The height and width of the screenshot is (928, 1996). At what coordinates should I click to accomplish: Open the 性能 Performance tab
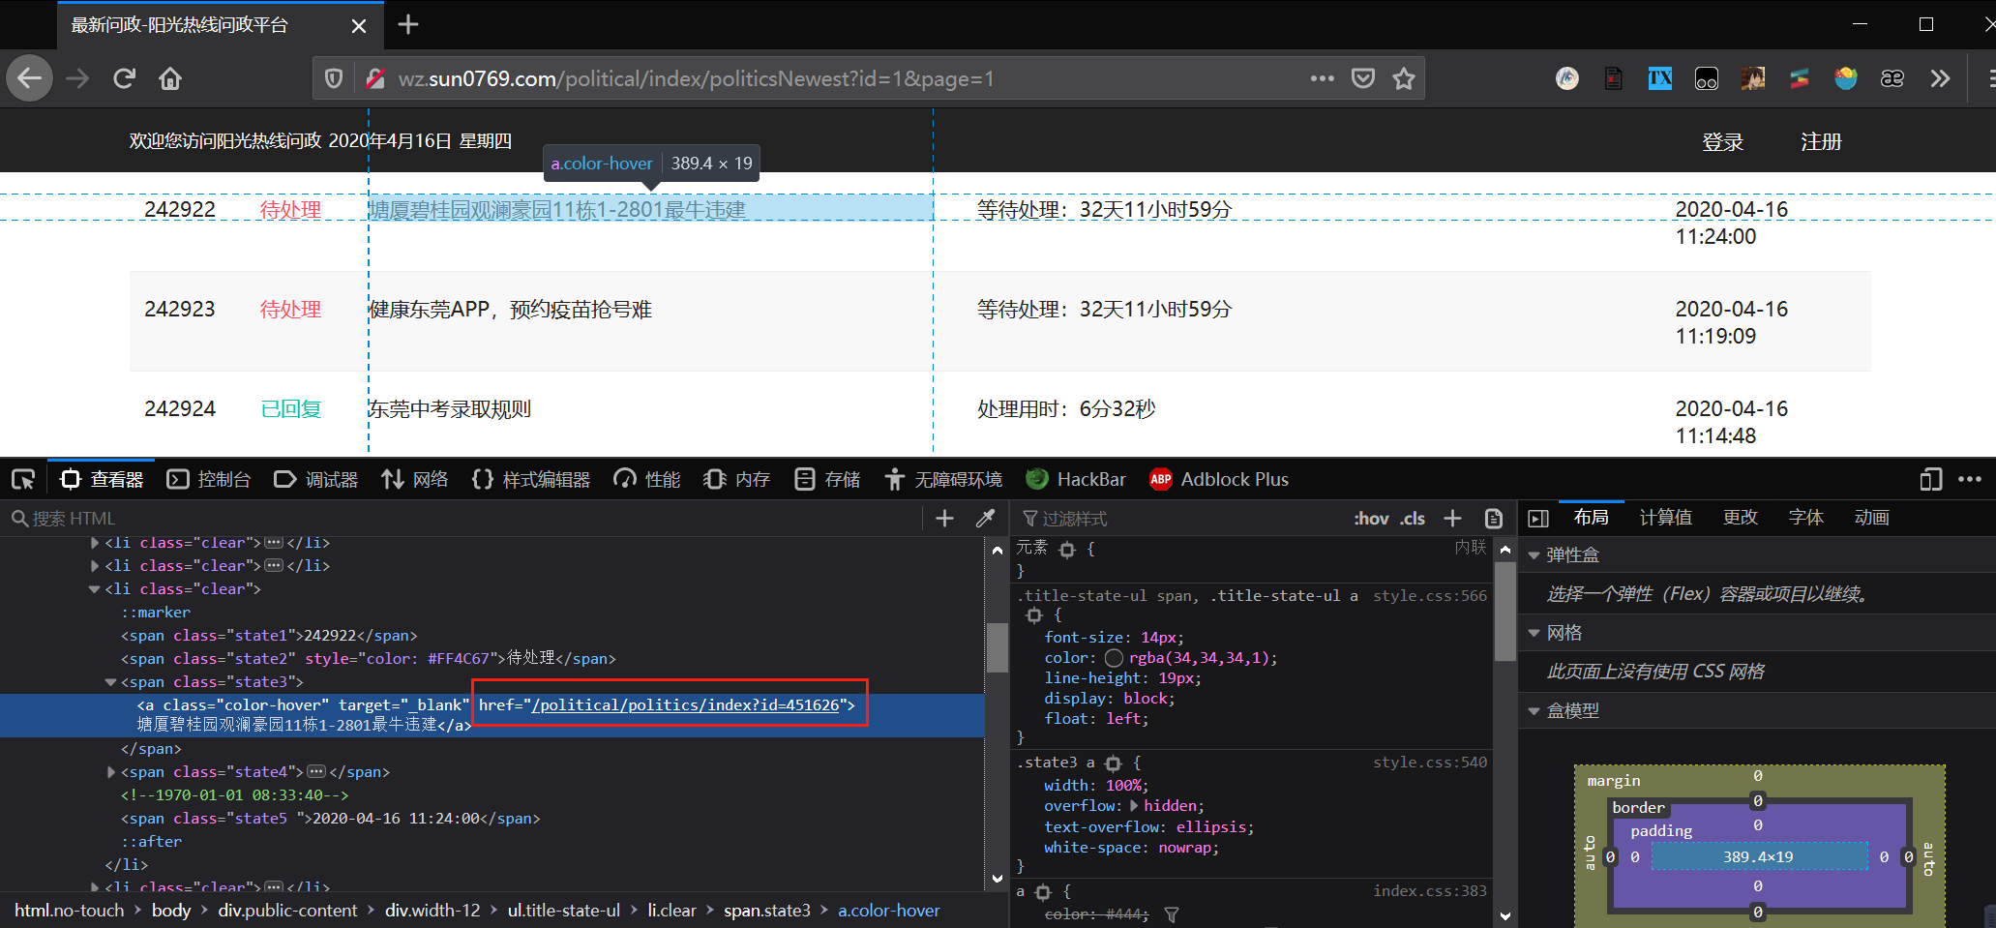(x=647, y=479)
